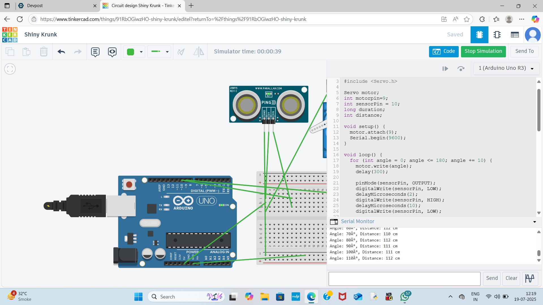Open the wire color dropdown
543x305 pixels.
[141, 52]
